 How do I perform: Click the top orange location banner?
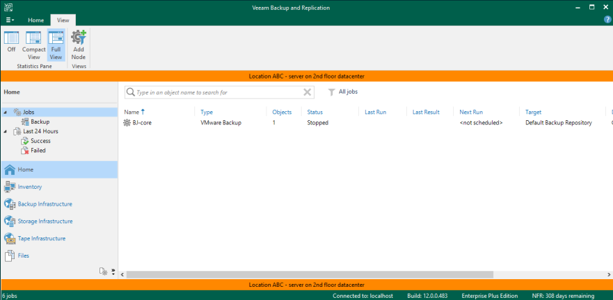[x=306, y=76]
